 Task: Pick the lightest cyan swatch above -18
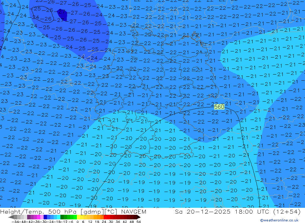click(59, 217)
